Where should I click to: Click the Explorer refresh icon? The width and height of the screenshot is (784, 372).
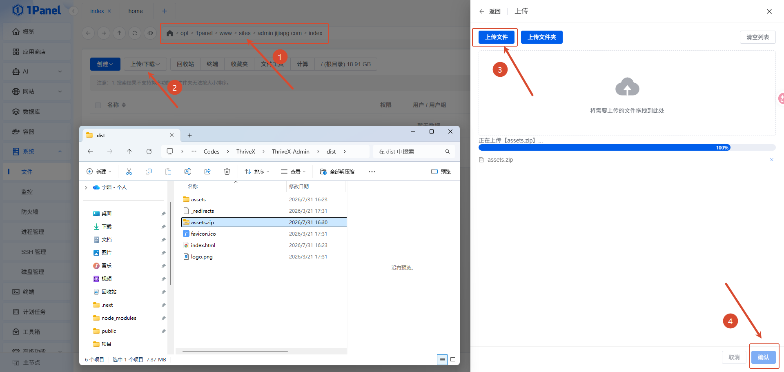[x=149, y=151]
